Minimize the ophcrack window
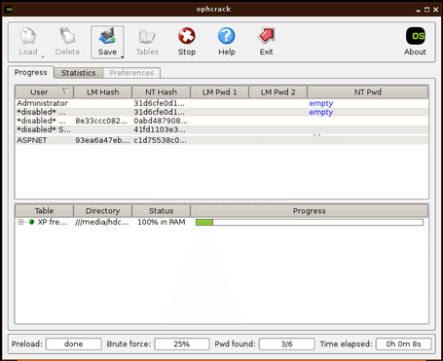The width and height of the screenshot is (443, 361). click(x=418, y=10)
